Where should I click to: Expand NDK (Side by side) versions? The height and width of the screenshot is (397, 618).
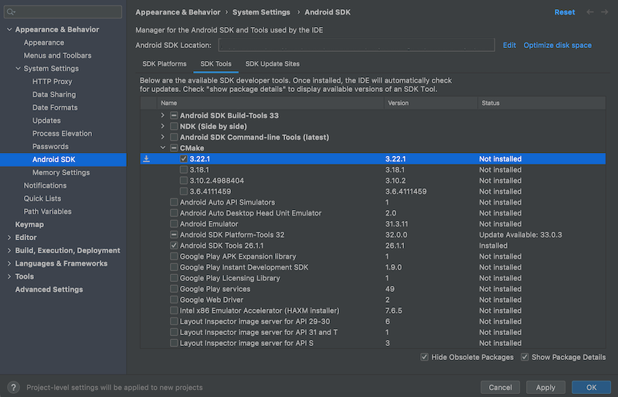[x=163, y=127]
